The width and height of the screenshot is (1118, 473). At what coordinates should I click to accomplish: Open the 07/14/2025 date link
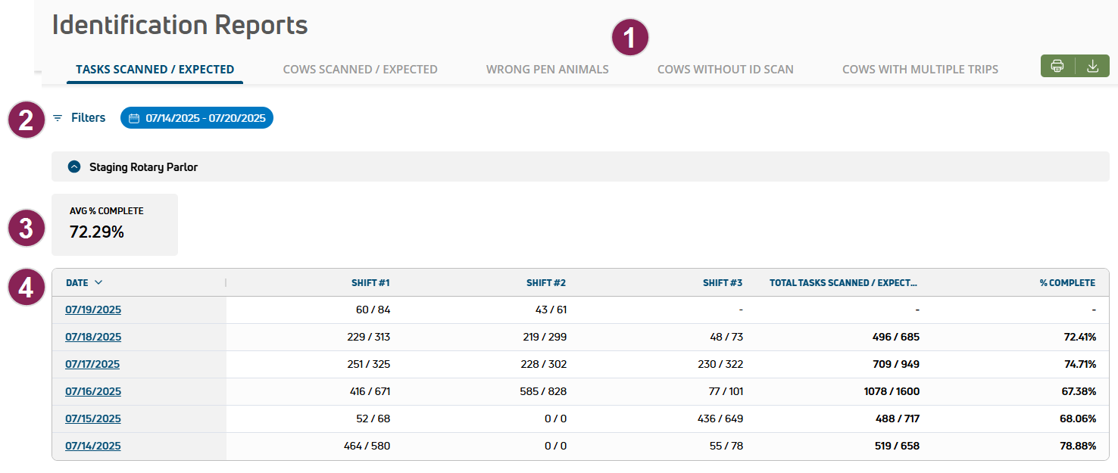click(x=93, y=446)
